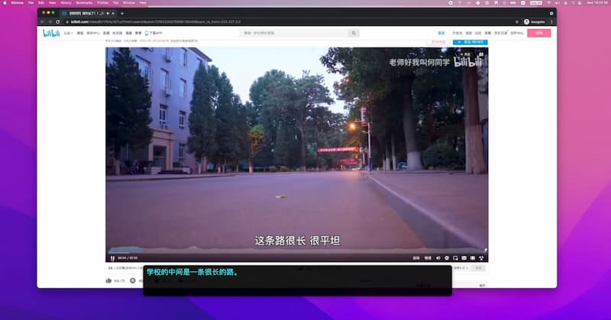Click the menu bar date and time
The width and height of the screenshot is (611, 320).
click(x=597, y=3)
